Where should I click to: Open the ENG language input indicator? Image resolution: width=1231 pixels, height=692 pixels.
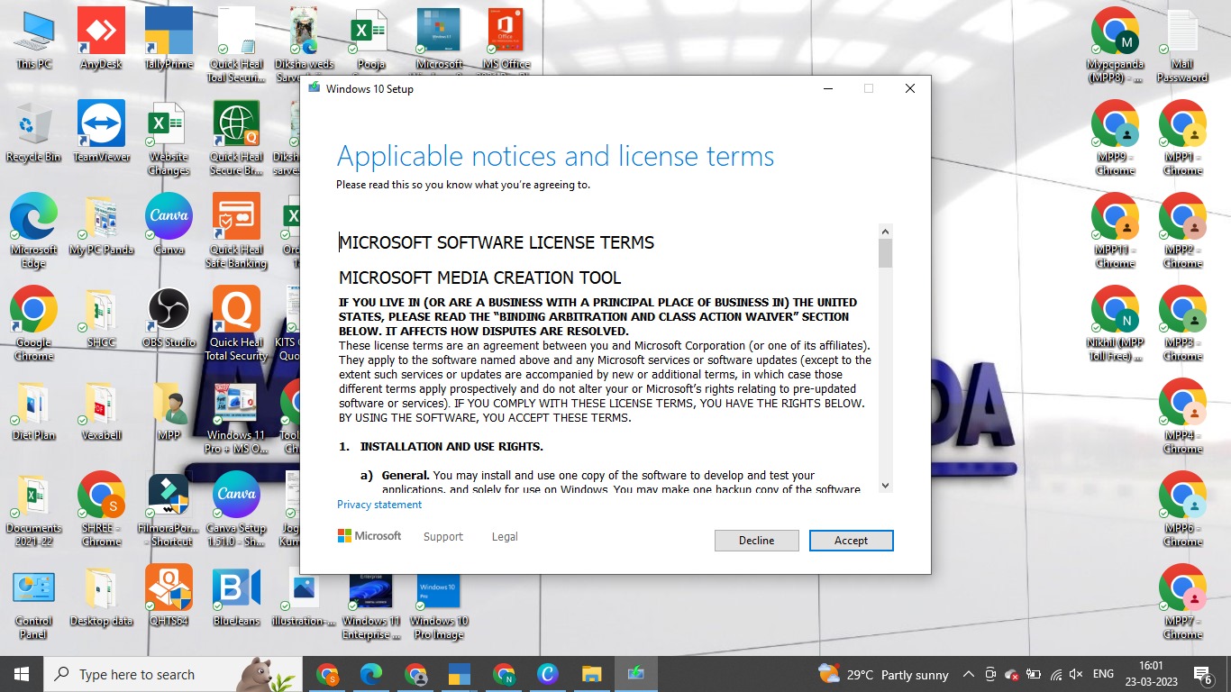pyautogui.click(x=1103, y=674)
